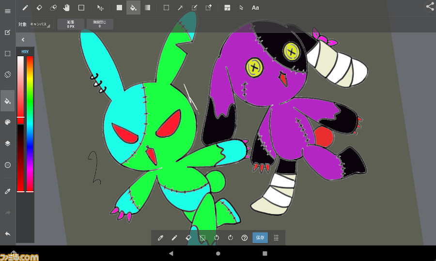Select the Gradient tool
This screenshot has width=436, height=261.
(x=148, y=8)
